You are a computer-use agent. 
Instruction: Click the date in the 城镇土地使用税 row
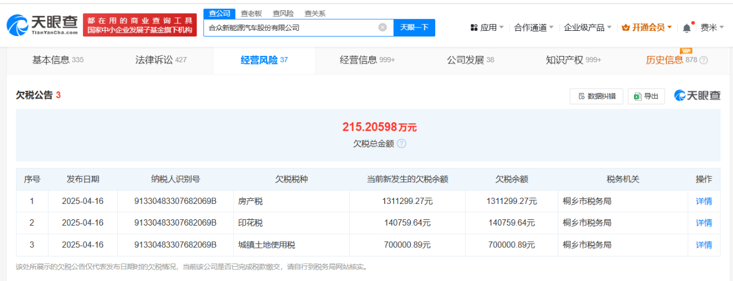tap(82, 244)
